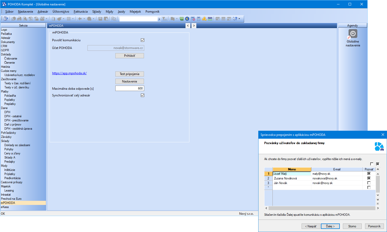The height and width of the screenshot is (232, 387).
Task: Click the horizontal scrollbar of the invitations grid
Action: [x=322, y=208]
